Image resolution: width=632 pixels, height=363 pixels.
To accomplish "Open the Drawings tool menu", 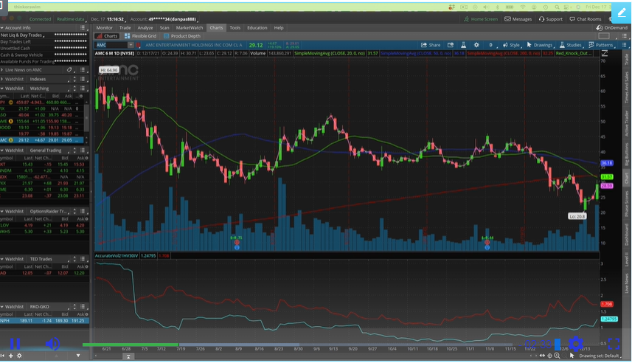I will [539, 45].
